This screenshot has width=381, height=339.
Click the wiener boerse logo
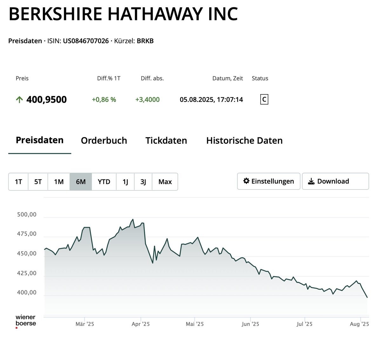(26, 321)
